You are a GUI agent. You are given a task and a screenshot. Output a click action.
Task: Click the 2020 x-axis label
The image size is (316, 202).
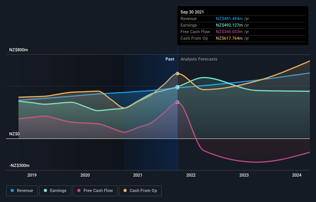[85, 175]
